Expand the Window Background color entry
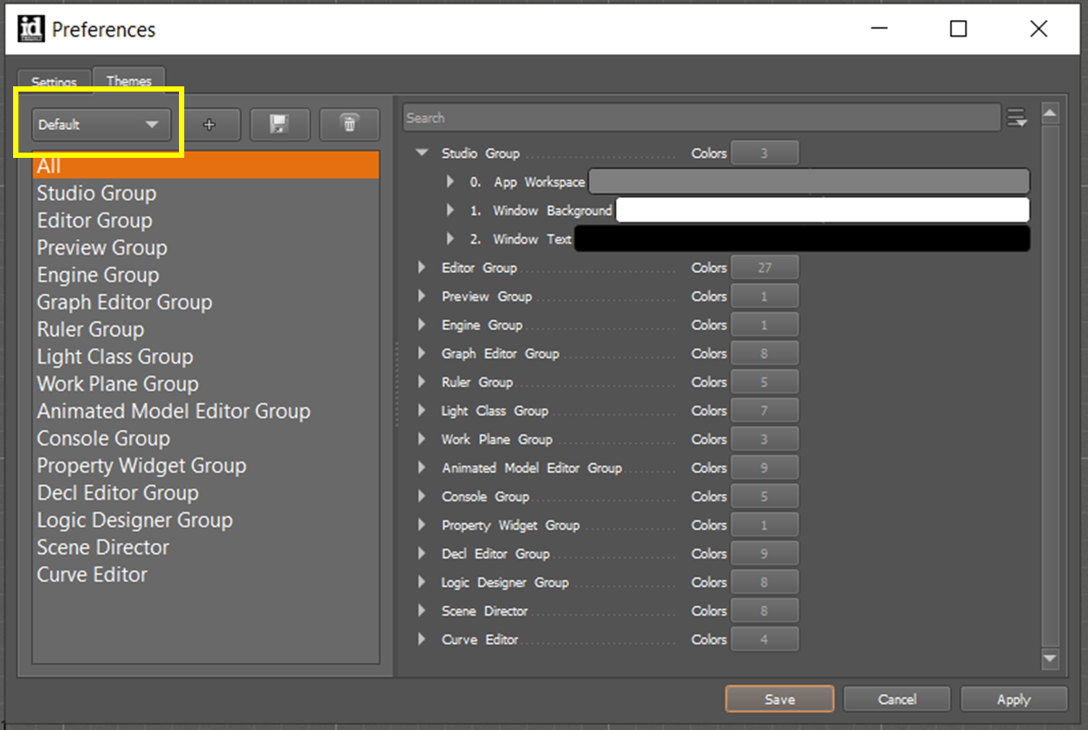This screenshot has width=1088, height=730. click(x=451, y=210)
